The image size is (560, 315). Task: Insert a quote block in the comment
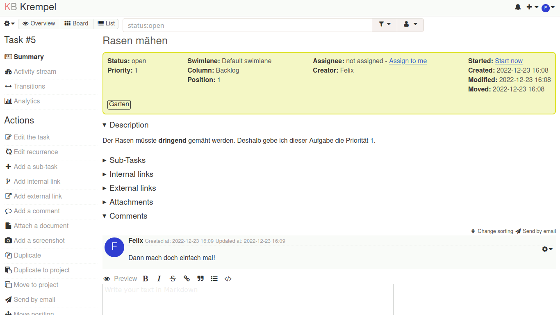(x=200, y=279)
